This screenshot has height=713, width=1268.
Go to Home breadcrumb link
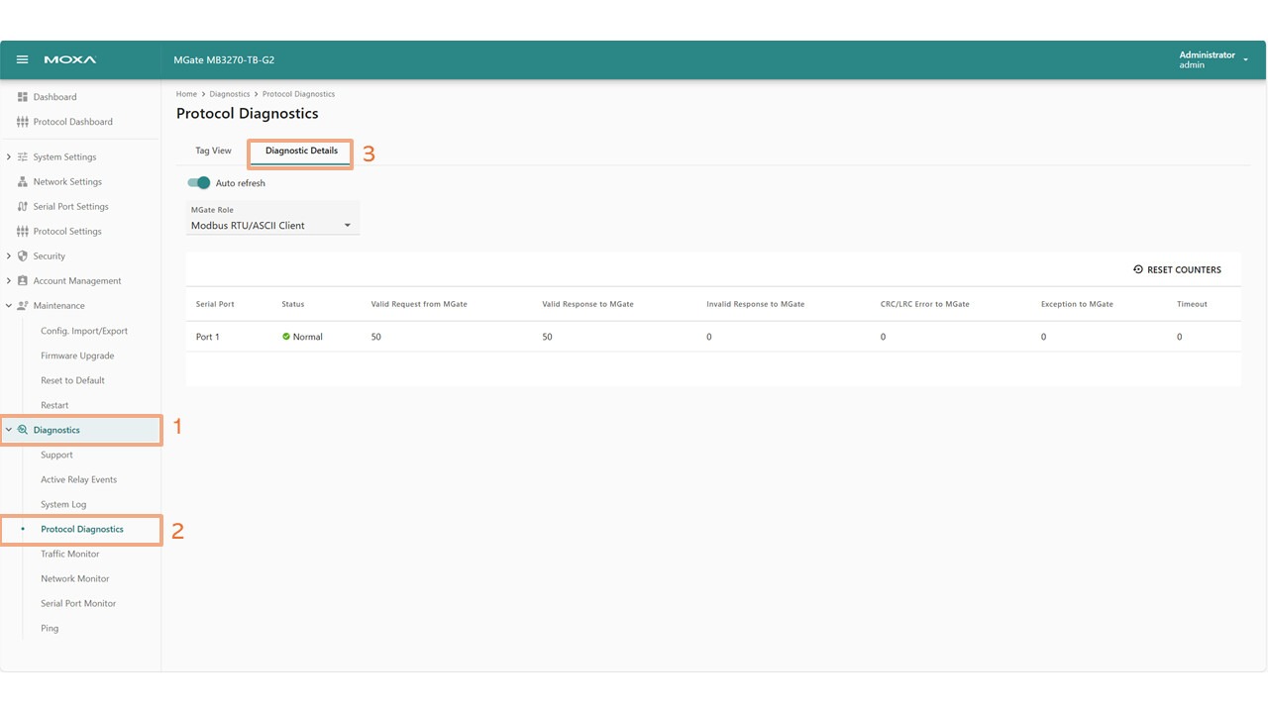[186, 94]
